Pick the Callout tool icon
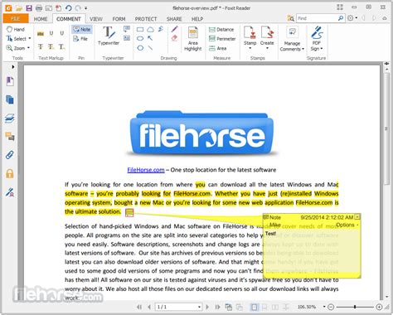Image resolution: width=393 pixels, height=315 pixels. tap(127, 29)
